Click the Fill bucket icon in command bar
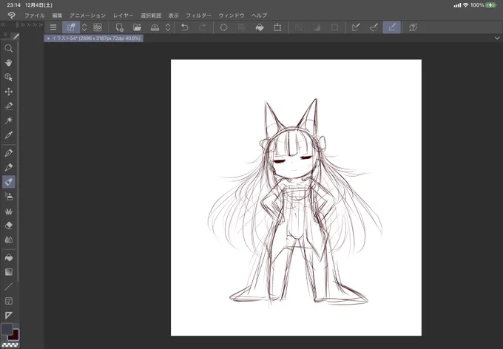503x349 pixels. tap(260, 27)
